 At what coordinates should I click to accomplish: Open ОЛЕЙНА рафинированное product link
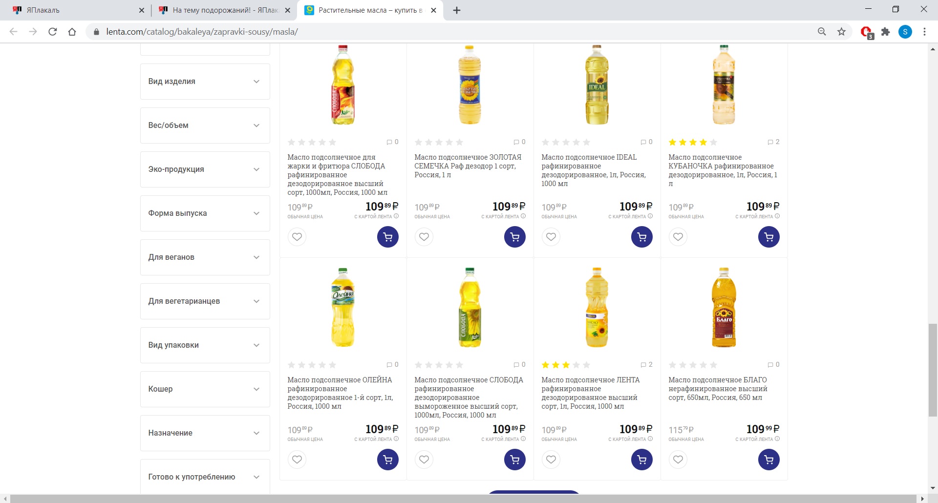(x=340, y=393)
